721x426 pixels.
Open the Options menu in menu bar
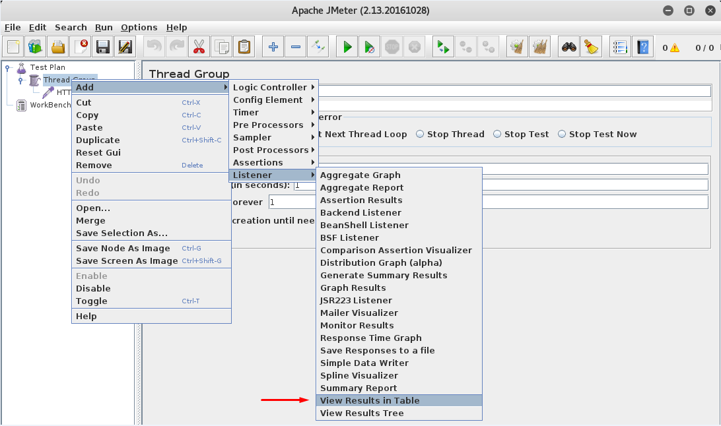click(x=139, y=27)
